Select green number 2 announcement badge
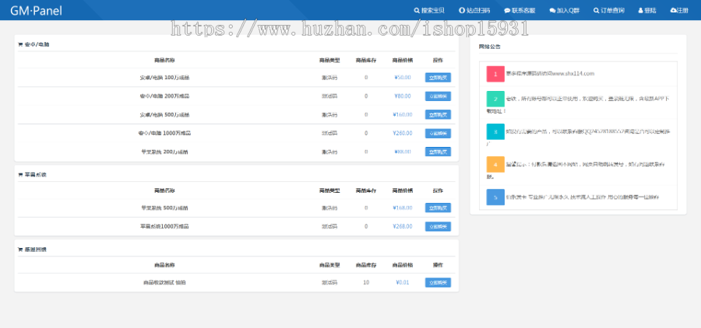This screenshot has height=328, width=701. click(x=495, y=99)
